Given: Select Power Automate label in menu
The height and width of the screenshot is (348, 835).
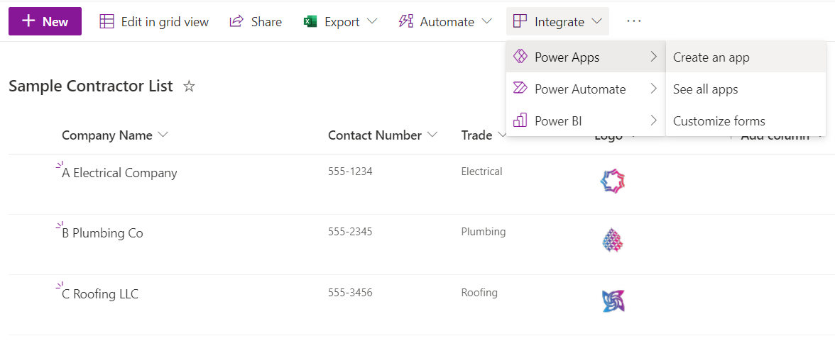Looking at the screenshot, I should (581, 89).
